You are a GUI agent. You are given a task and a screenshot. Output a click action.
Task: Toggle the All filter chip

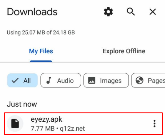click(x=22, y=80)
